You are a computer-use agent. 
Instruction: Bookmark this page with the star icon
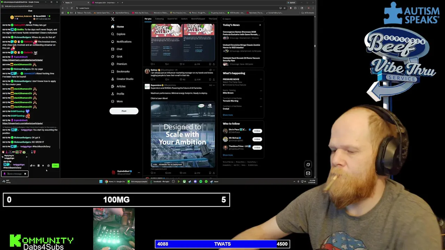[x=284, y=8]
